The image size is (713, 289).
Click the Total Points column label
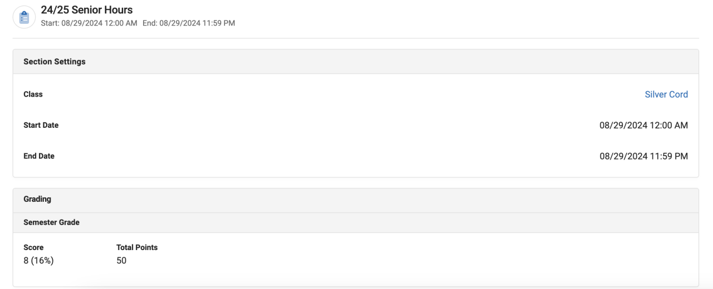(137, 247)
